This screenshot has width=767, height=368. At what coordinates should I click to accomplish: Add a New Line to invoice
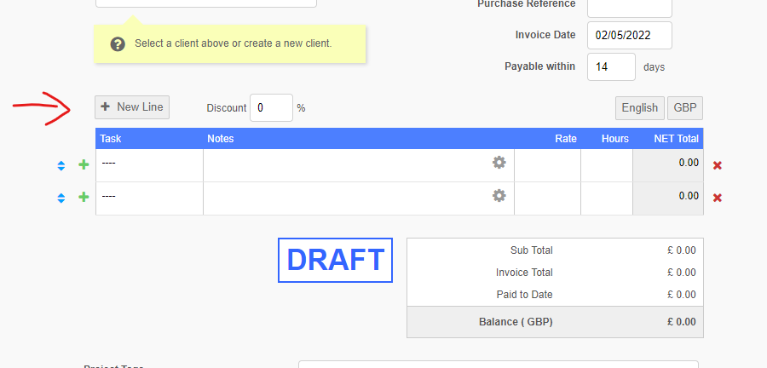(132, 107)
